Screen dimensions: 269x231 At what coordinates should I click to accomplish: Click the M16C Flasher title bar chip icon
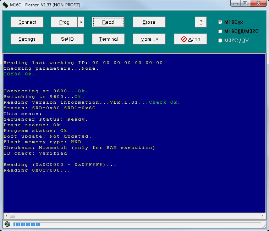5,5
